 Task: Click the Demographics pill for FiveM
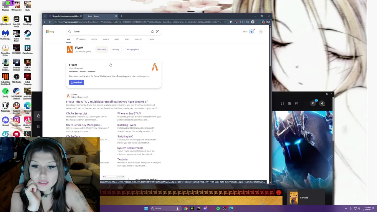[x=132, y=49]
